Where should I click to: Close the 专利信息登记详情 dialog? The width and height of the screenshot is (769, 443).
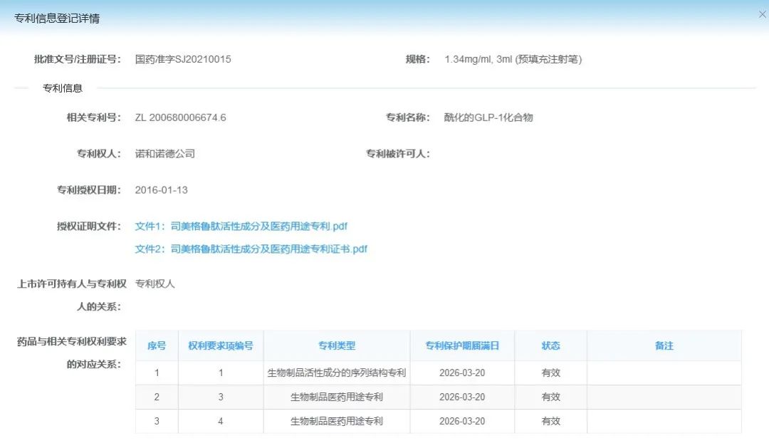tap(762, 15)
